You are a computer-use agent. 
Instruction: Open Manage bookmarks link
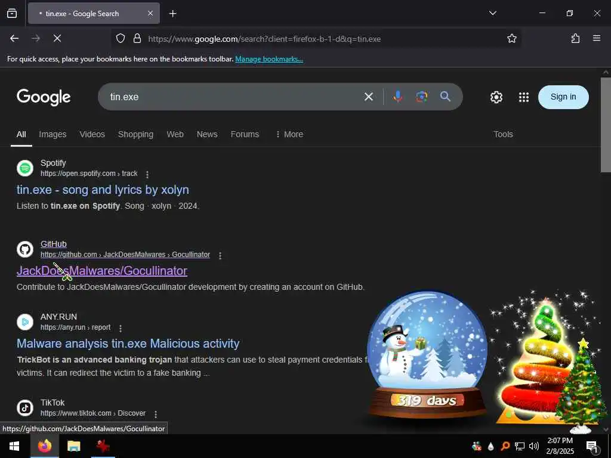[x=269, y=59]
